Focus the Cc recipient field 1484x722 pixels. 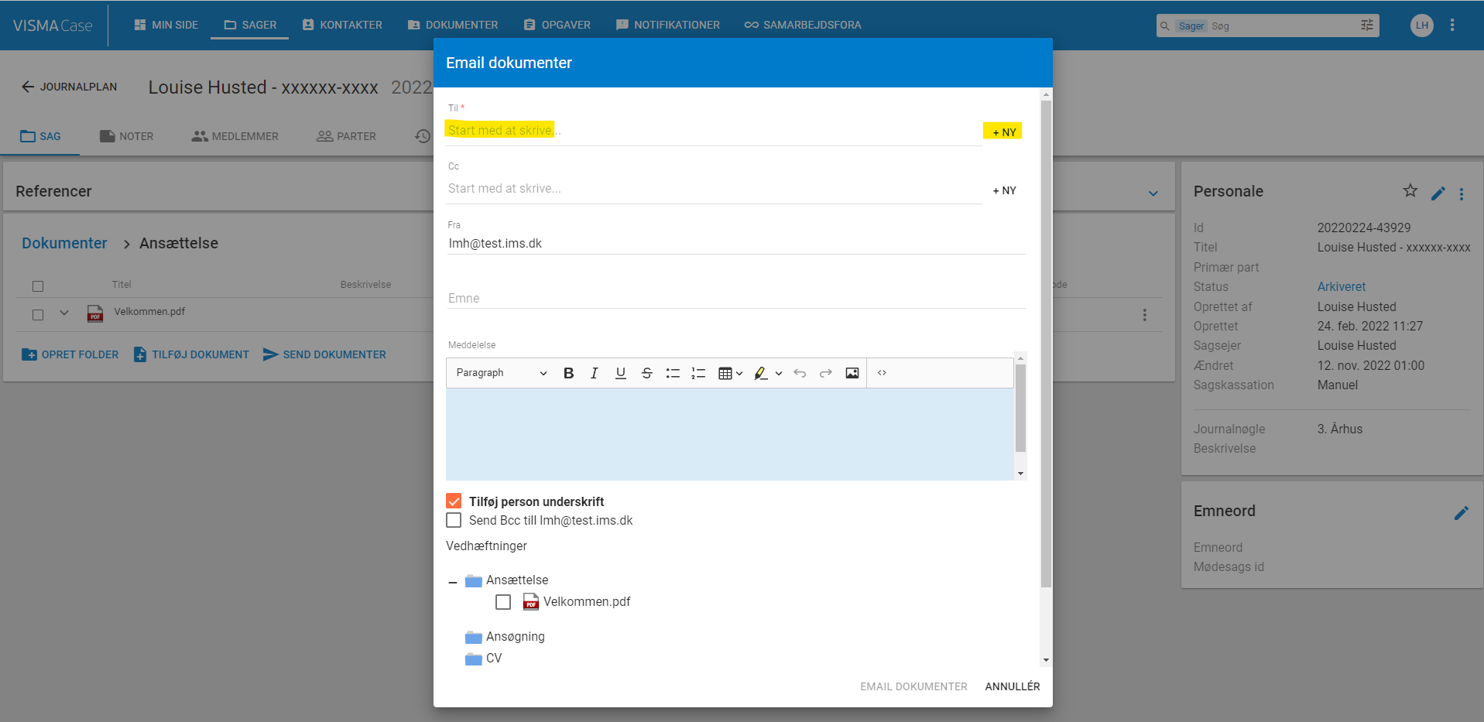[714, 188]
